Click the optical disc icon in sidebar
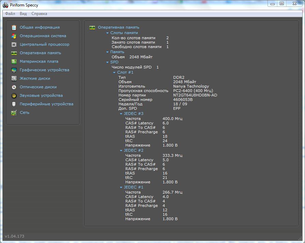Image resolution: width=305 pixels, height=243 pixels. [x=14, y=87]
